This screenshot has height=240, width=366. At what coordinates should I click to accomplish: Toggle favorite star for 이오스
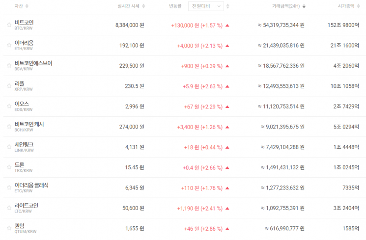tap(9, 106)
